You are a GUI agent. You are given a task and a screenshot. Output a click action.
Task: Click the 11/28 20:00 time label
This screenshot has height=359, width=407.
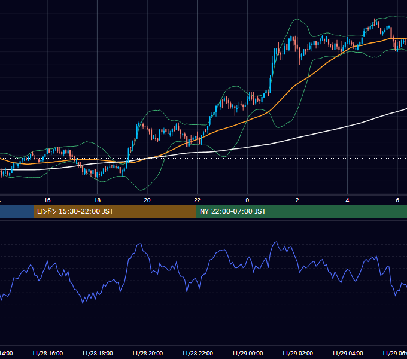[x=147, y=354]
